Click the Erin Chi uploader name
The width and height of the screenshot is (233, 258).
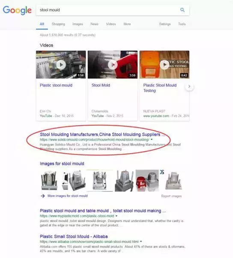point(45,111)
